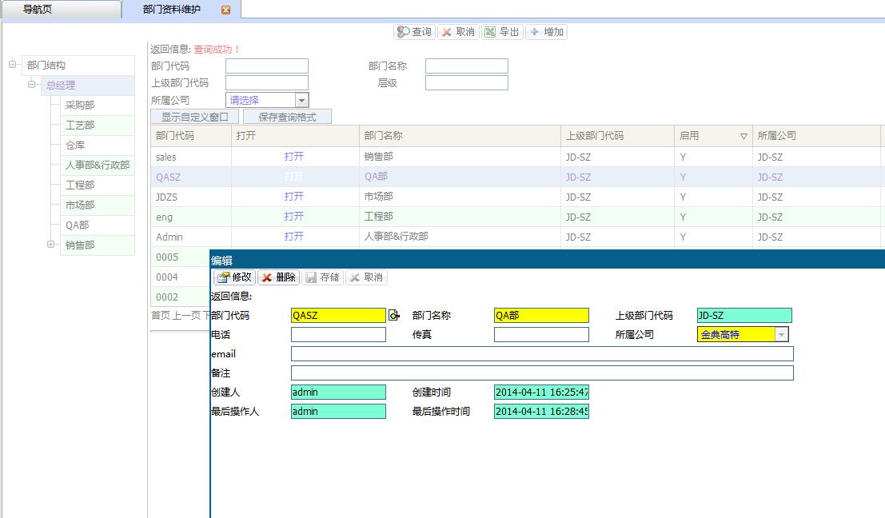Click the 部门名称 search input field
885x518 pixels.
pos(467,66)
